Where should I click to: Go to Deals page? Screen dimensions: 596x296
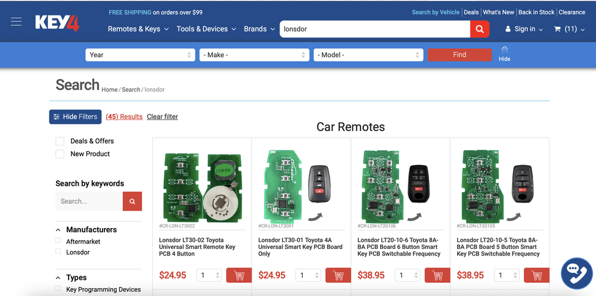(471, 12)
